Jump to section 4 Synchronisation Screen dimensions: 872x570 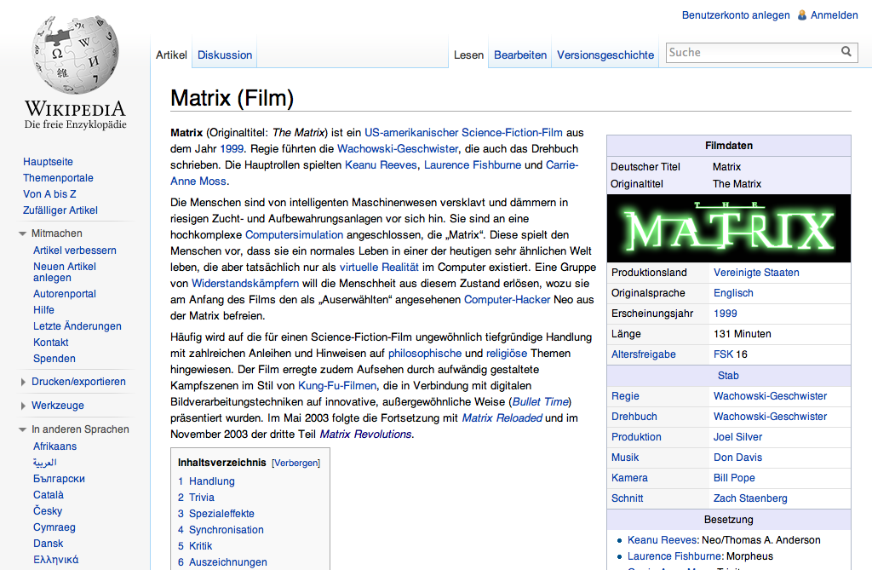pyautogui.click(x=221, y=530)
